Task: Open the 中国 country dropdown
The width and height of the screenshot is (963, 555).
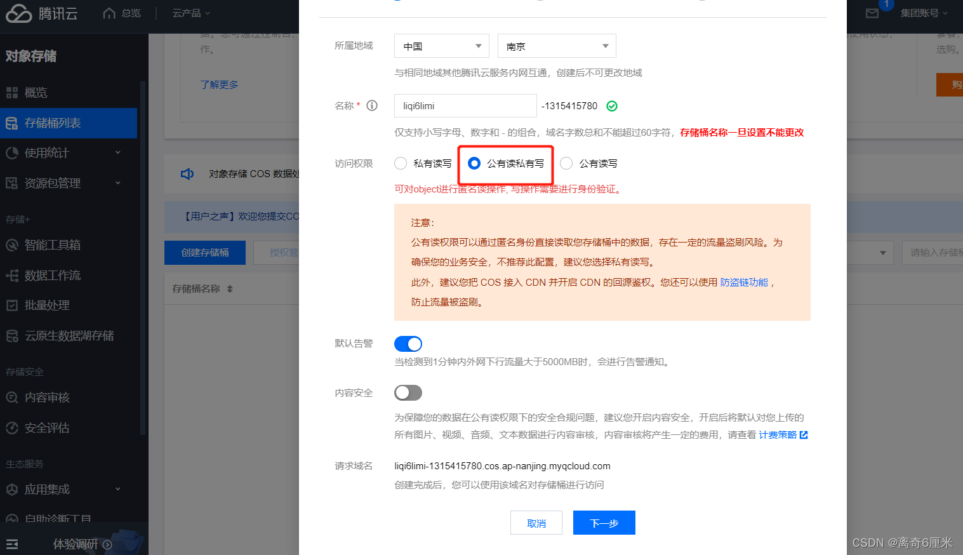Action: (442, 46)
